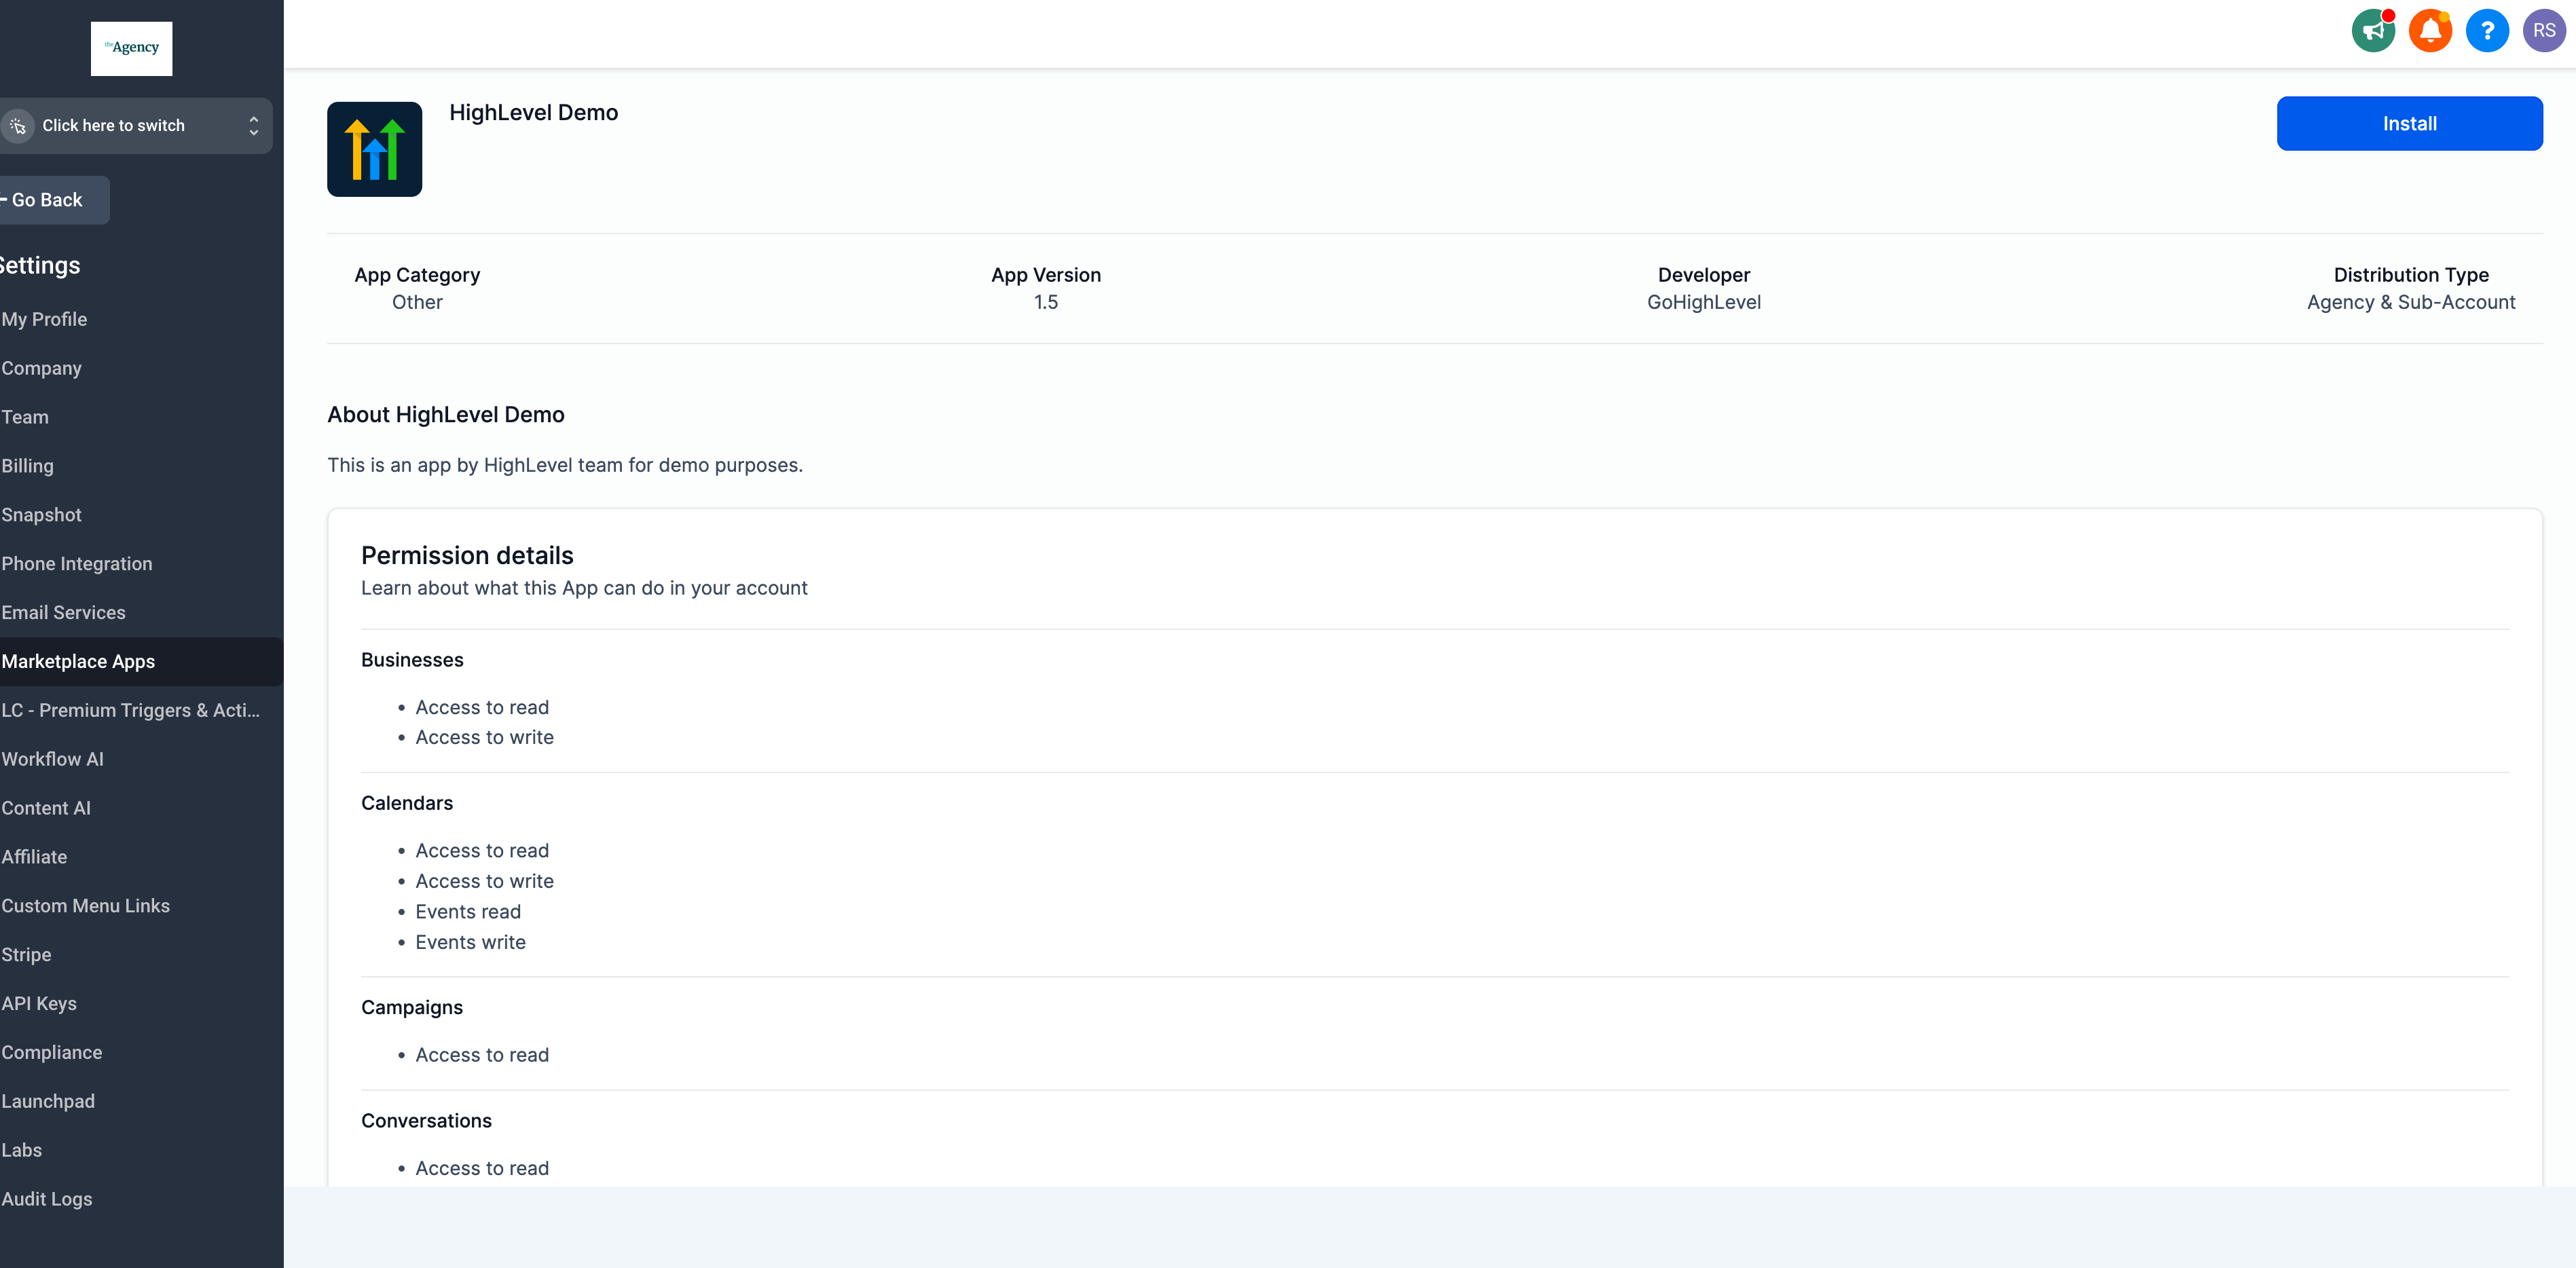Open Audit Logs settings

pos(46,1199)
